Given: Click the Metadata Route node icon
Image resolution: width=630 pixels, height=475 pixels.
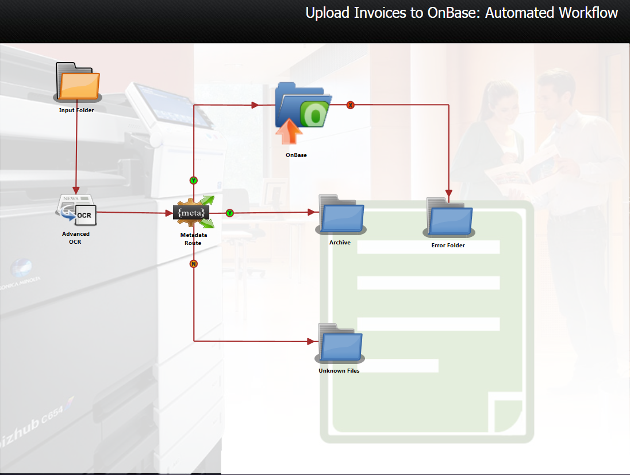Looking at the screenshot, I should coord(194,213).
